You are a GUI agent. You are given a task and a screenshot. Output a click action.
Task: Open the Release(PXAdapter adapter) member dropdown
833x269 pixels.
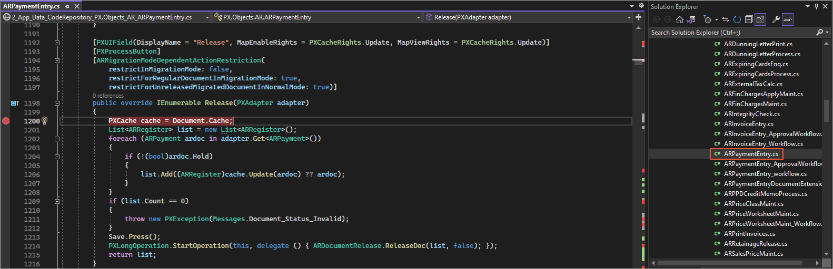(x=629, y=17)
